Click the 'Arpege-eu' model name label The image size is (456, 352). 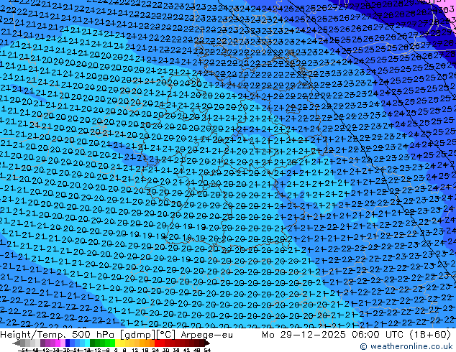tap(206, 335)
